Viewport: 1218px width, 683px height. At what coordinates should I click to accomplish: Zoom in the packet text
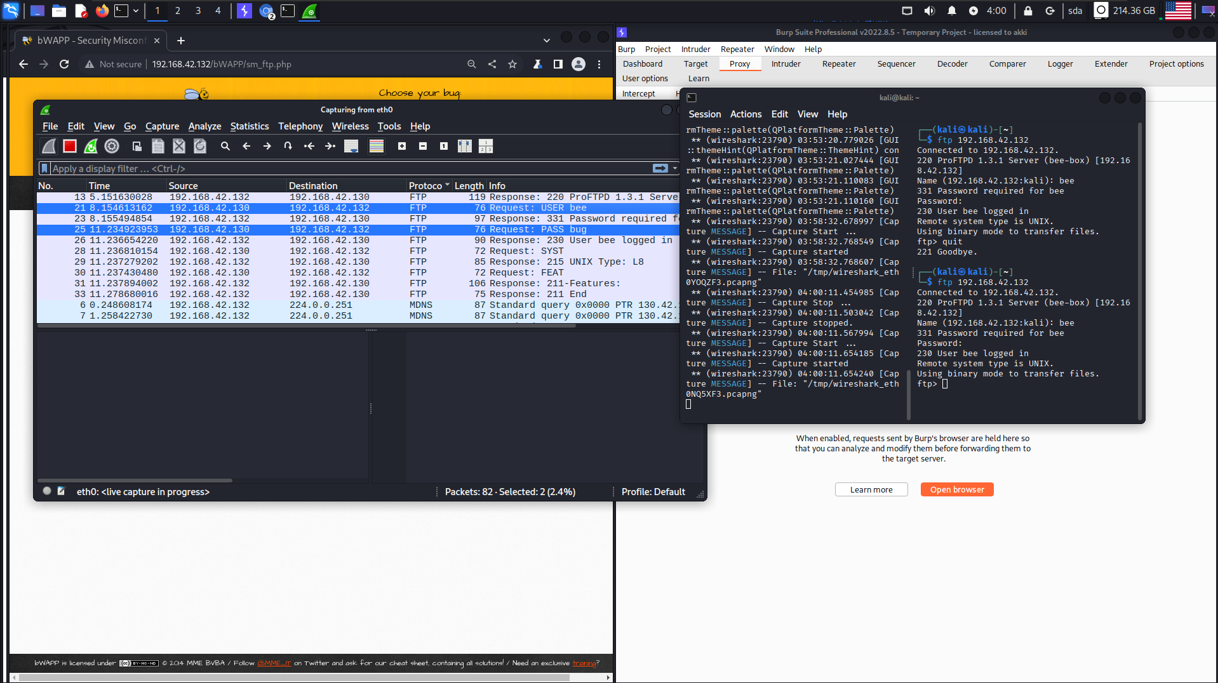[x=402, y=147]
